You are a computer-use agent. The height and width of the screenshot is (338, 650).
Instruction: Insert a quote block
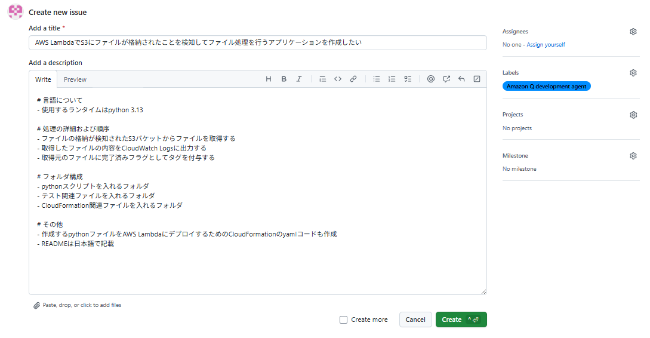pos(322,79)
